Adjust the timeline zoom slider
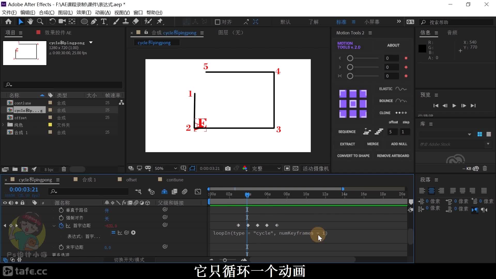 pyautogui.click(x=225, y=260)
